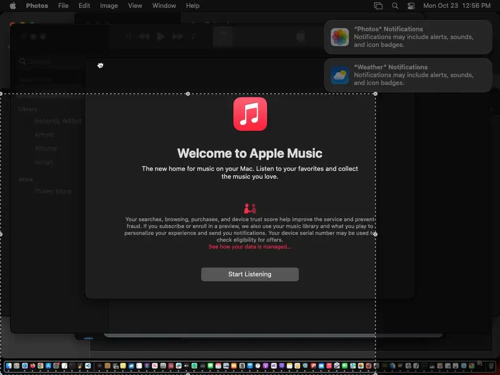500x375 pixels.
Task: Open Maps from the Dock
Action: point(353,366)
